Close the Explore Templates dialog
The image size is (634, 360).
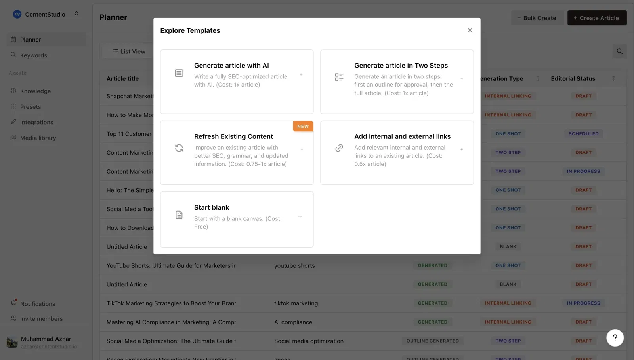point(470,30)
